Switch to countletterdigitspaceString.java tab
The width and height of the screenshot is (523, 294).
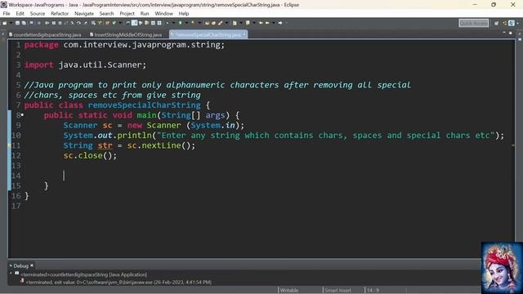pos(45,34)
